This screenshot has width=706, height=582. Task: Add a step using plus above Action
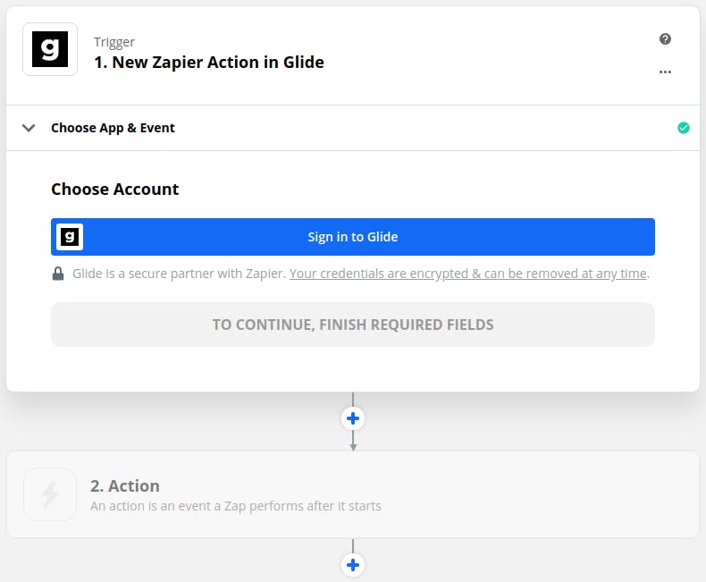coord(353,418)
